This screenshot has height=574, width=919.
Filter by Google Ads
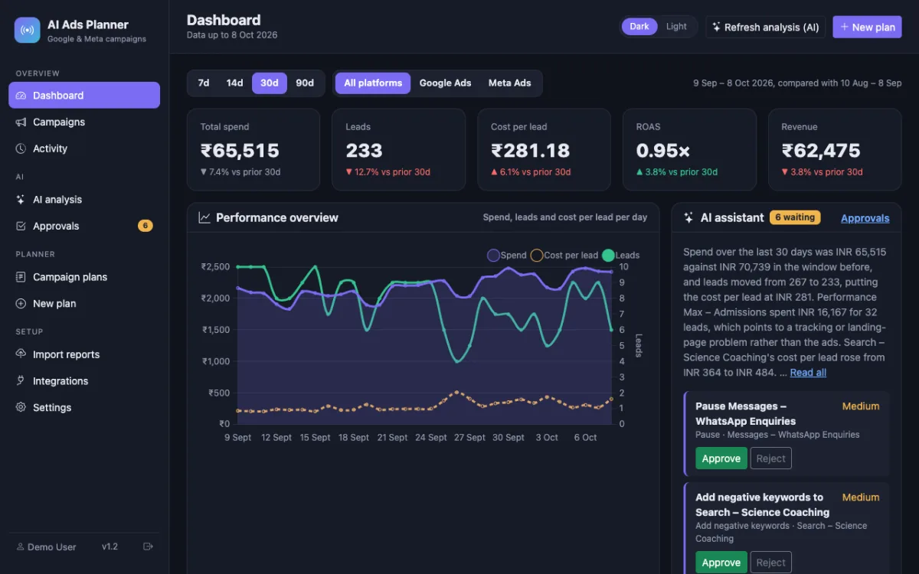(445, 83)
